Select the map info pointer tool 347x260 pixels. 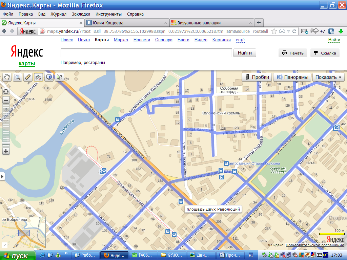[x=60, y=78]
